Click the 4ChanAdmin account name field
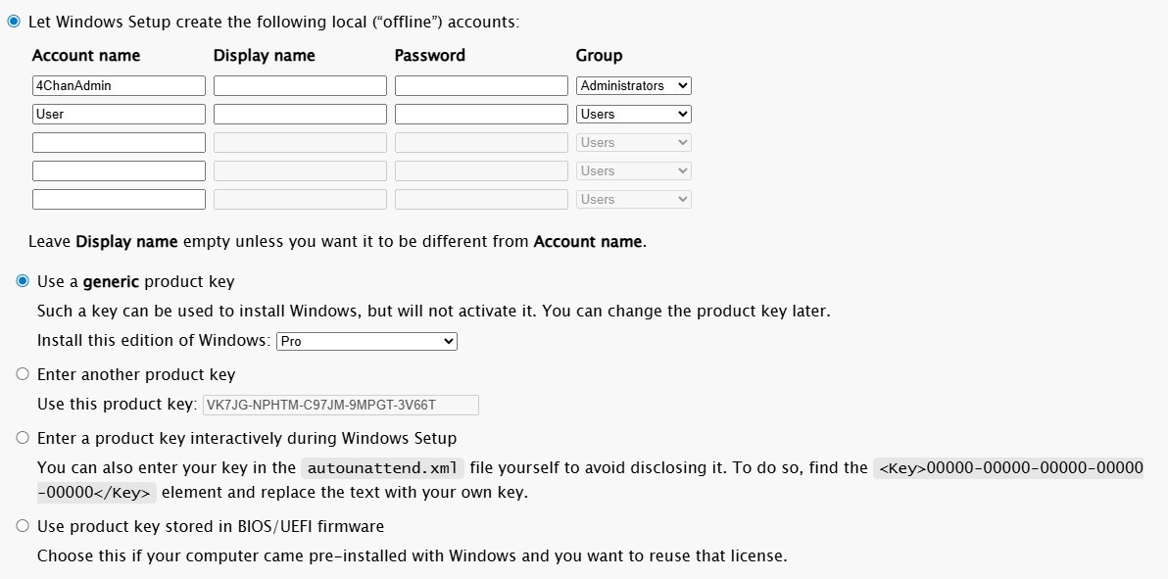This screenshot has width=1168, height=579. [119, 85]
